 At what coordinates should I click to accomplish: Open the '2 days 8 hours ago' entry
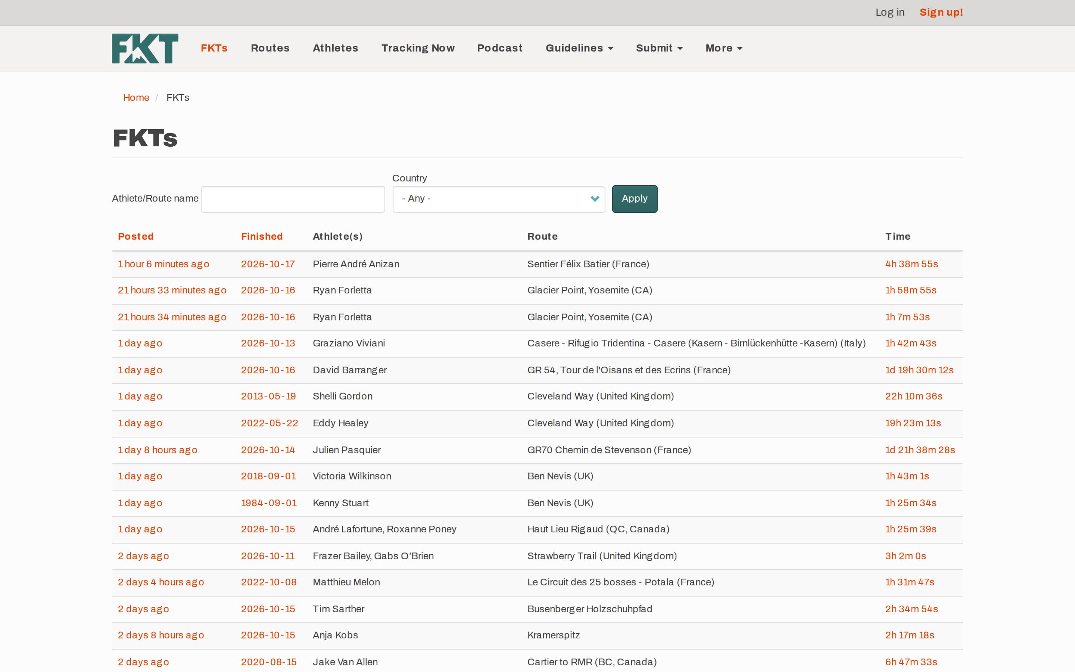point(161,635)
